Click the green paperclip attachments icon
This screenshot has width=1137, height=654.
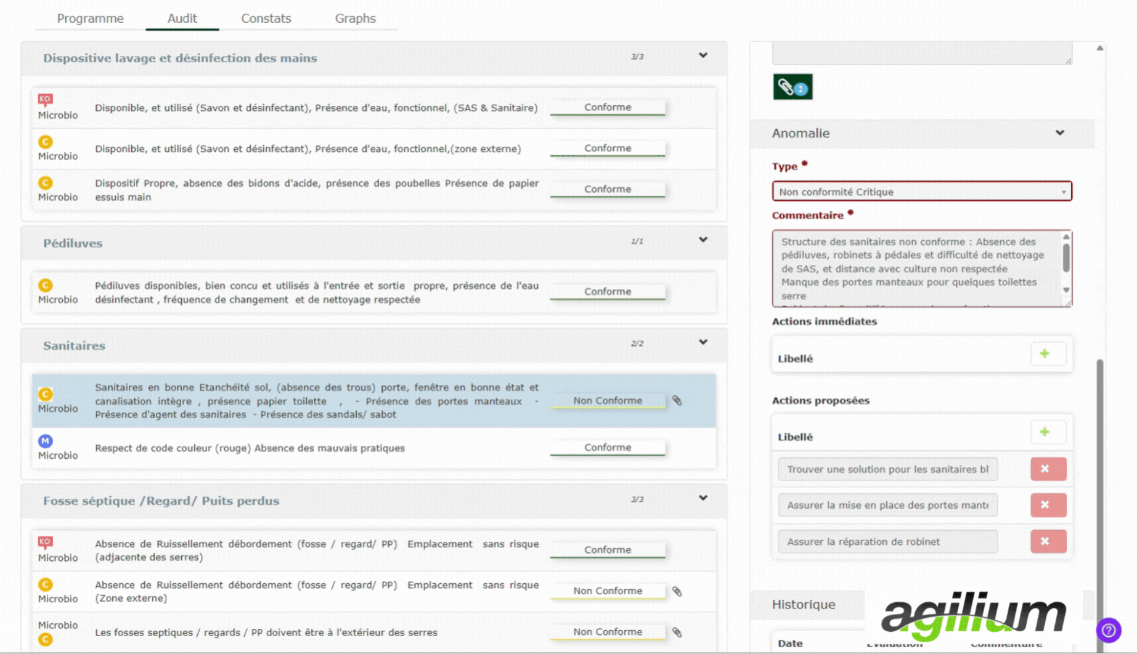click(793, 87)
